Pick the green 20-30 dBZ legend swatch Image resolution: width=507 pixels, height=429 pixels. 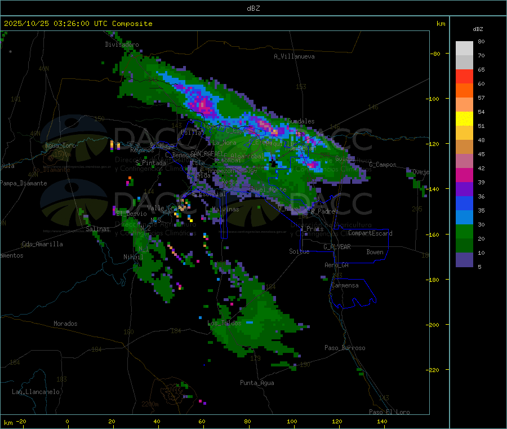coord(464,231)
